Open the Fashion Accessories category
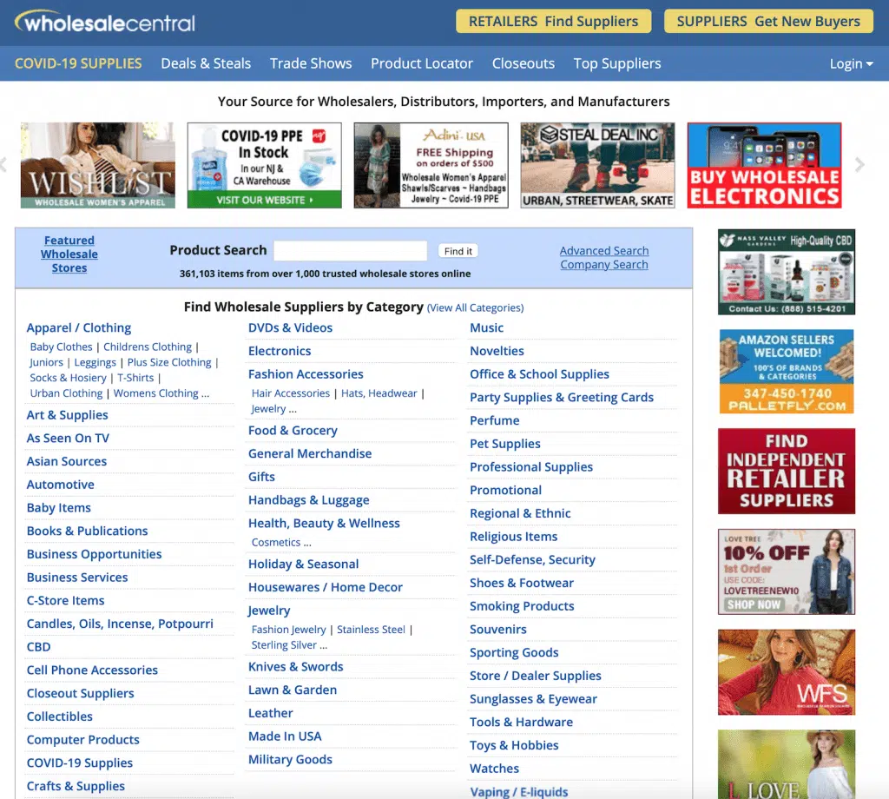 (x=306, y=374)
